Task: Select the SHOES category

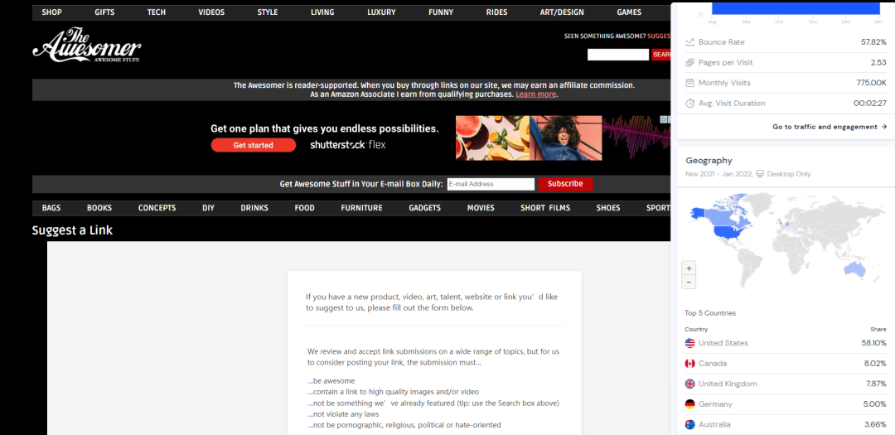Action: [x=608, y=208]
